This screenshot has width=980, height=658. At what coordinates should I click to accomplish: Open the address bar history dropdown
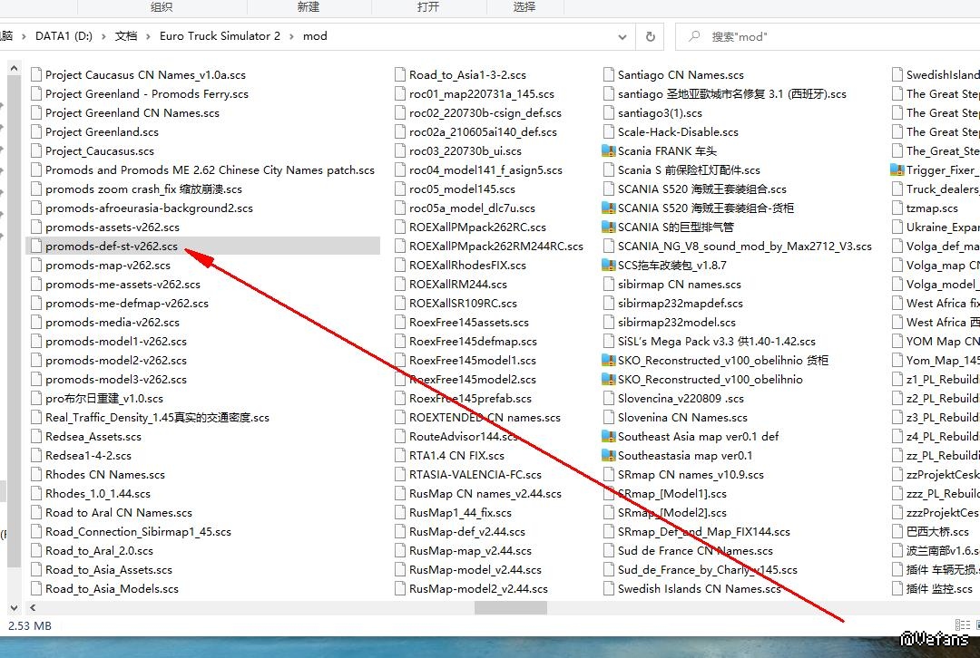click(x=622, y=37)
